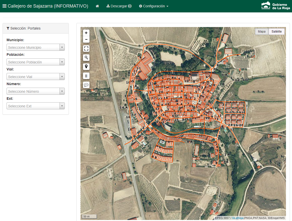Switch map to Satélite view
Screen dimensions: 292x221
pyautogui.click(x=276, y=32)
